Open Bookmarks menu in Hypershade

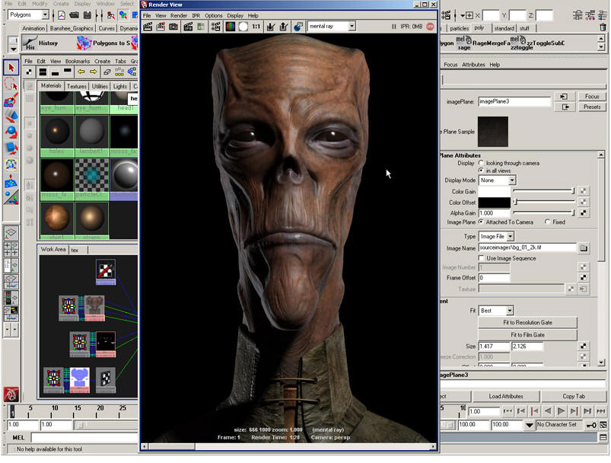[x=78, y=61]
